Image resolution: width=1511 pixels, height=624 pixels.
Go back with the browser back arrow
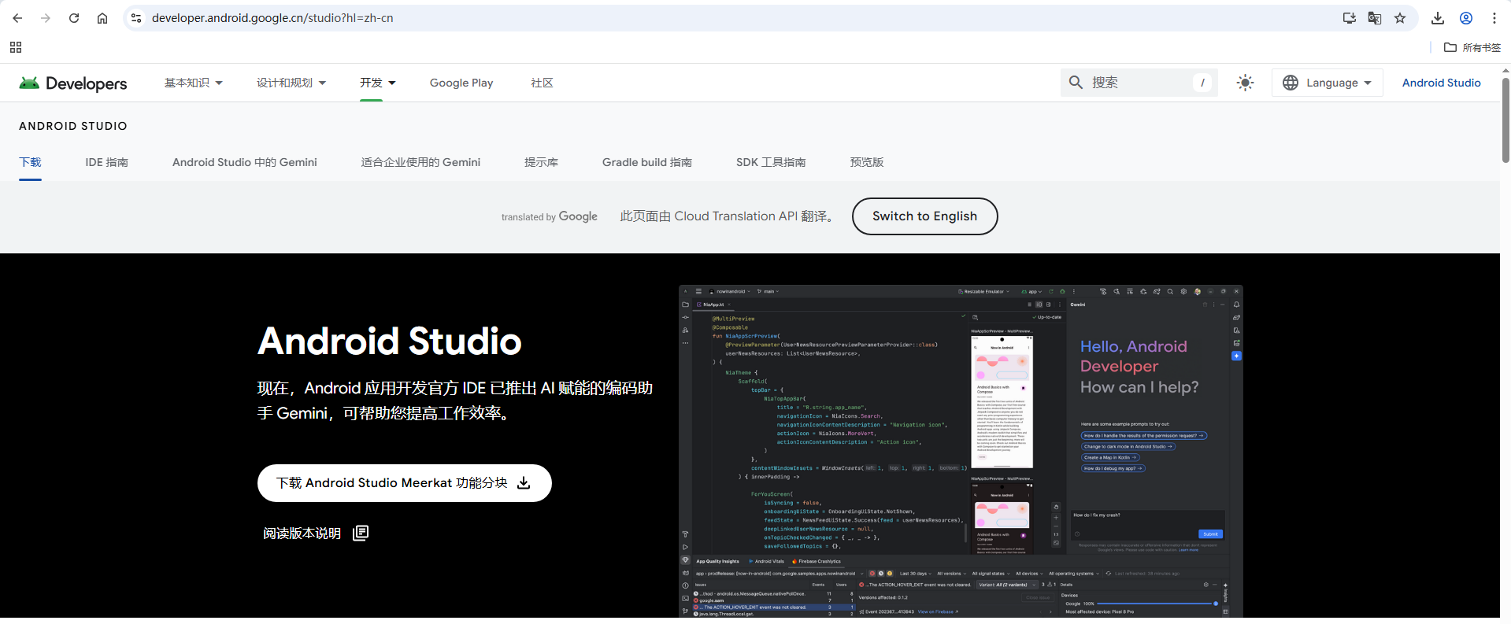pyautogui.click(x=17, y=18)
